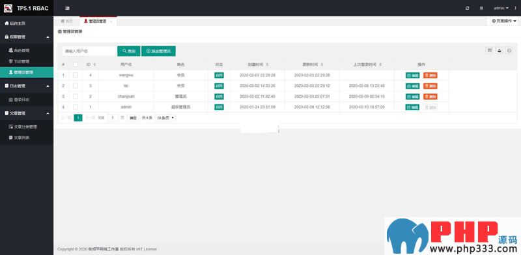Open the vertical three-dots more menu
Image resolution: width=521 pixels, height=255 pixels.
[x=515, y=8]
